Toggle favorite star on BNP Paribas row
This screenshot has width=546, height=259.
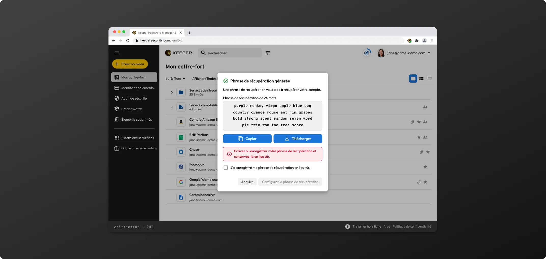[x=419, y=137]
